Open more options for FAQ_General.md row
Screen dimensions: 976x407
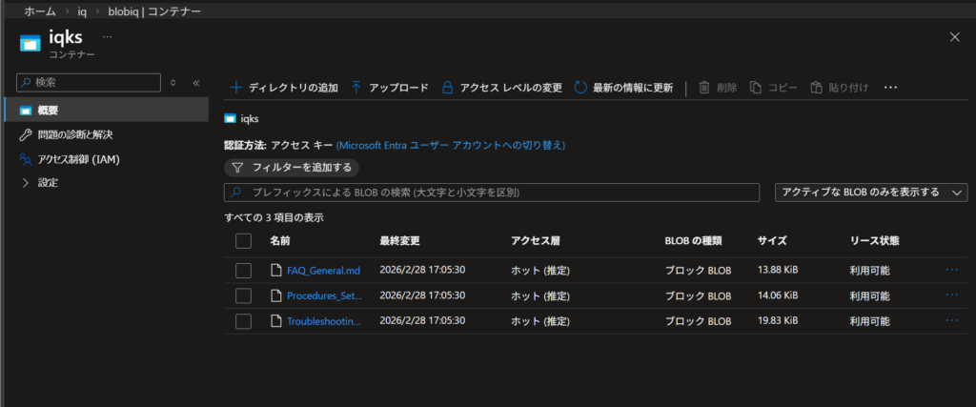tap(951, 270)
